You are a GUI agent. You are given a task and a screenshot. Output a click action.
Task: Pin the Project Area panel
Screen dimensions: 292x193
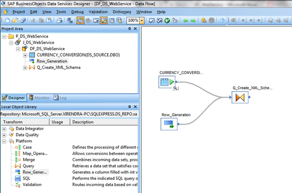click(130, 29)
